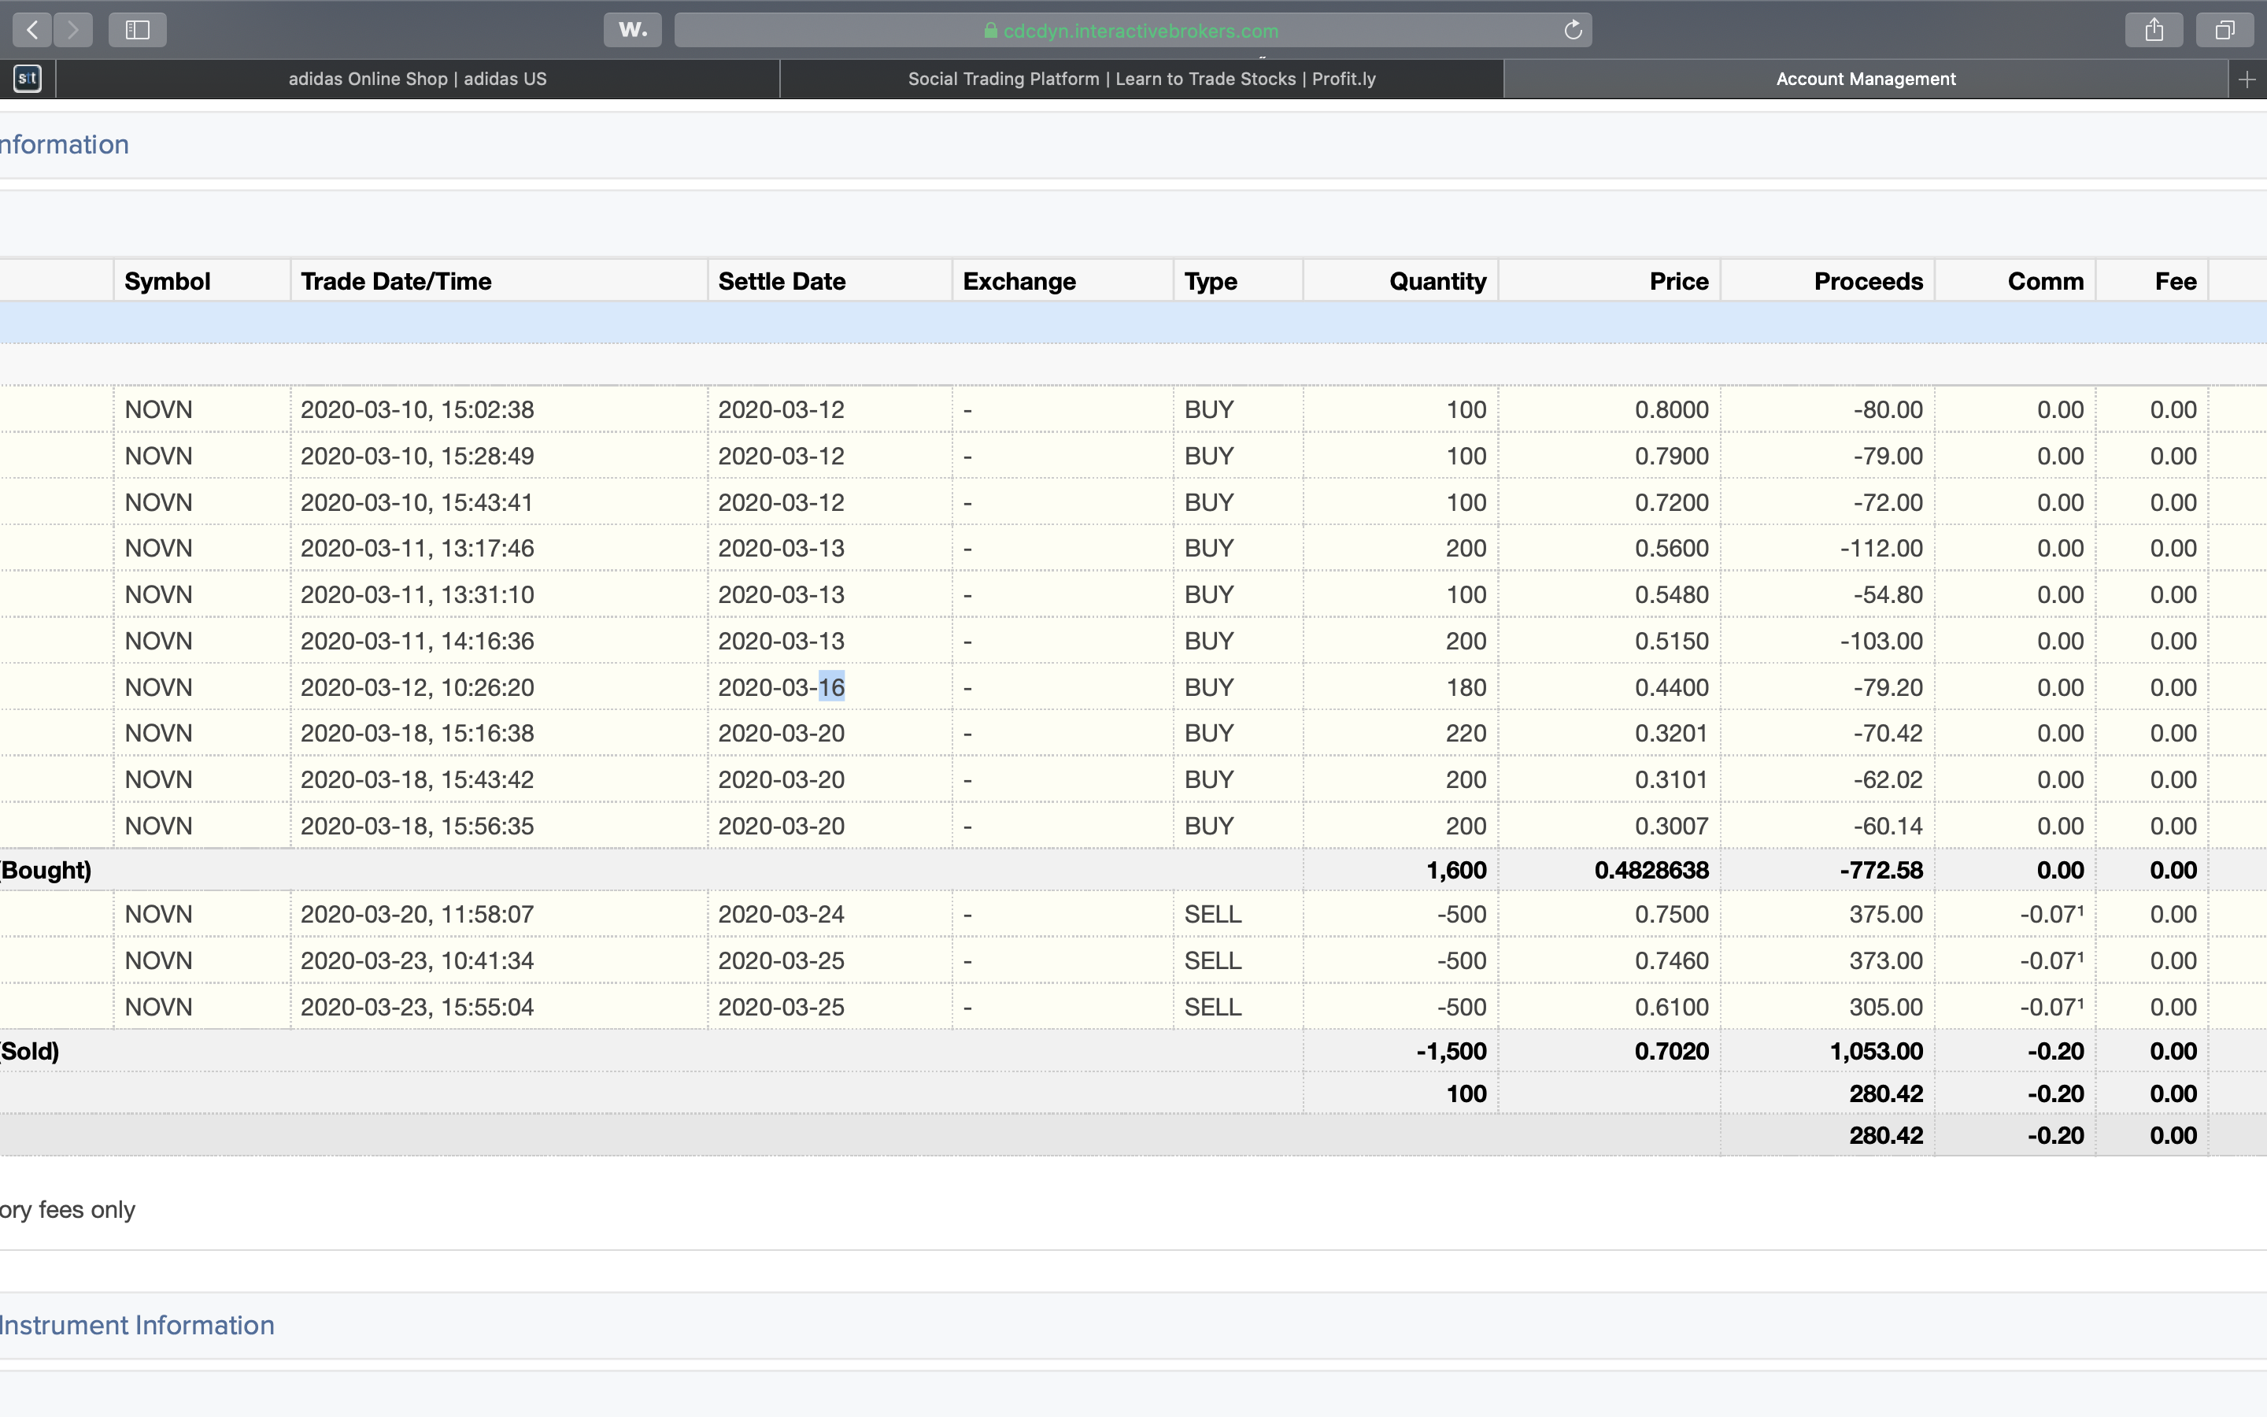Reload the page with the refresh icon

[x=1573, y=30]
